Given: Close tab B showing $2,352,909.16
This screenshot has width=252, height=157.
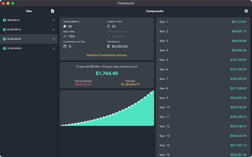Looking at the screenshot, I should 54,30.
